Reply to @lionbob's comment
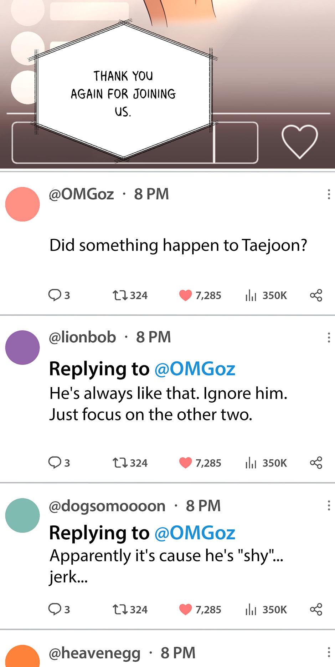 [55, 463]
